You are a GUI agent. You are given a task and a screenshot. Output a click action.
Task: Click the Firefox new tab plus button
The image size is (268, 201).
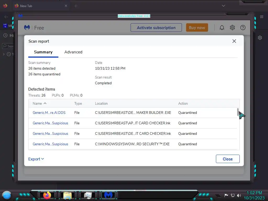coord(76,6)
